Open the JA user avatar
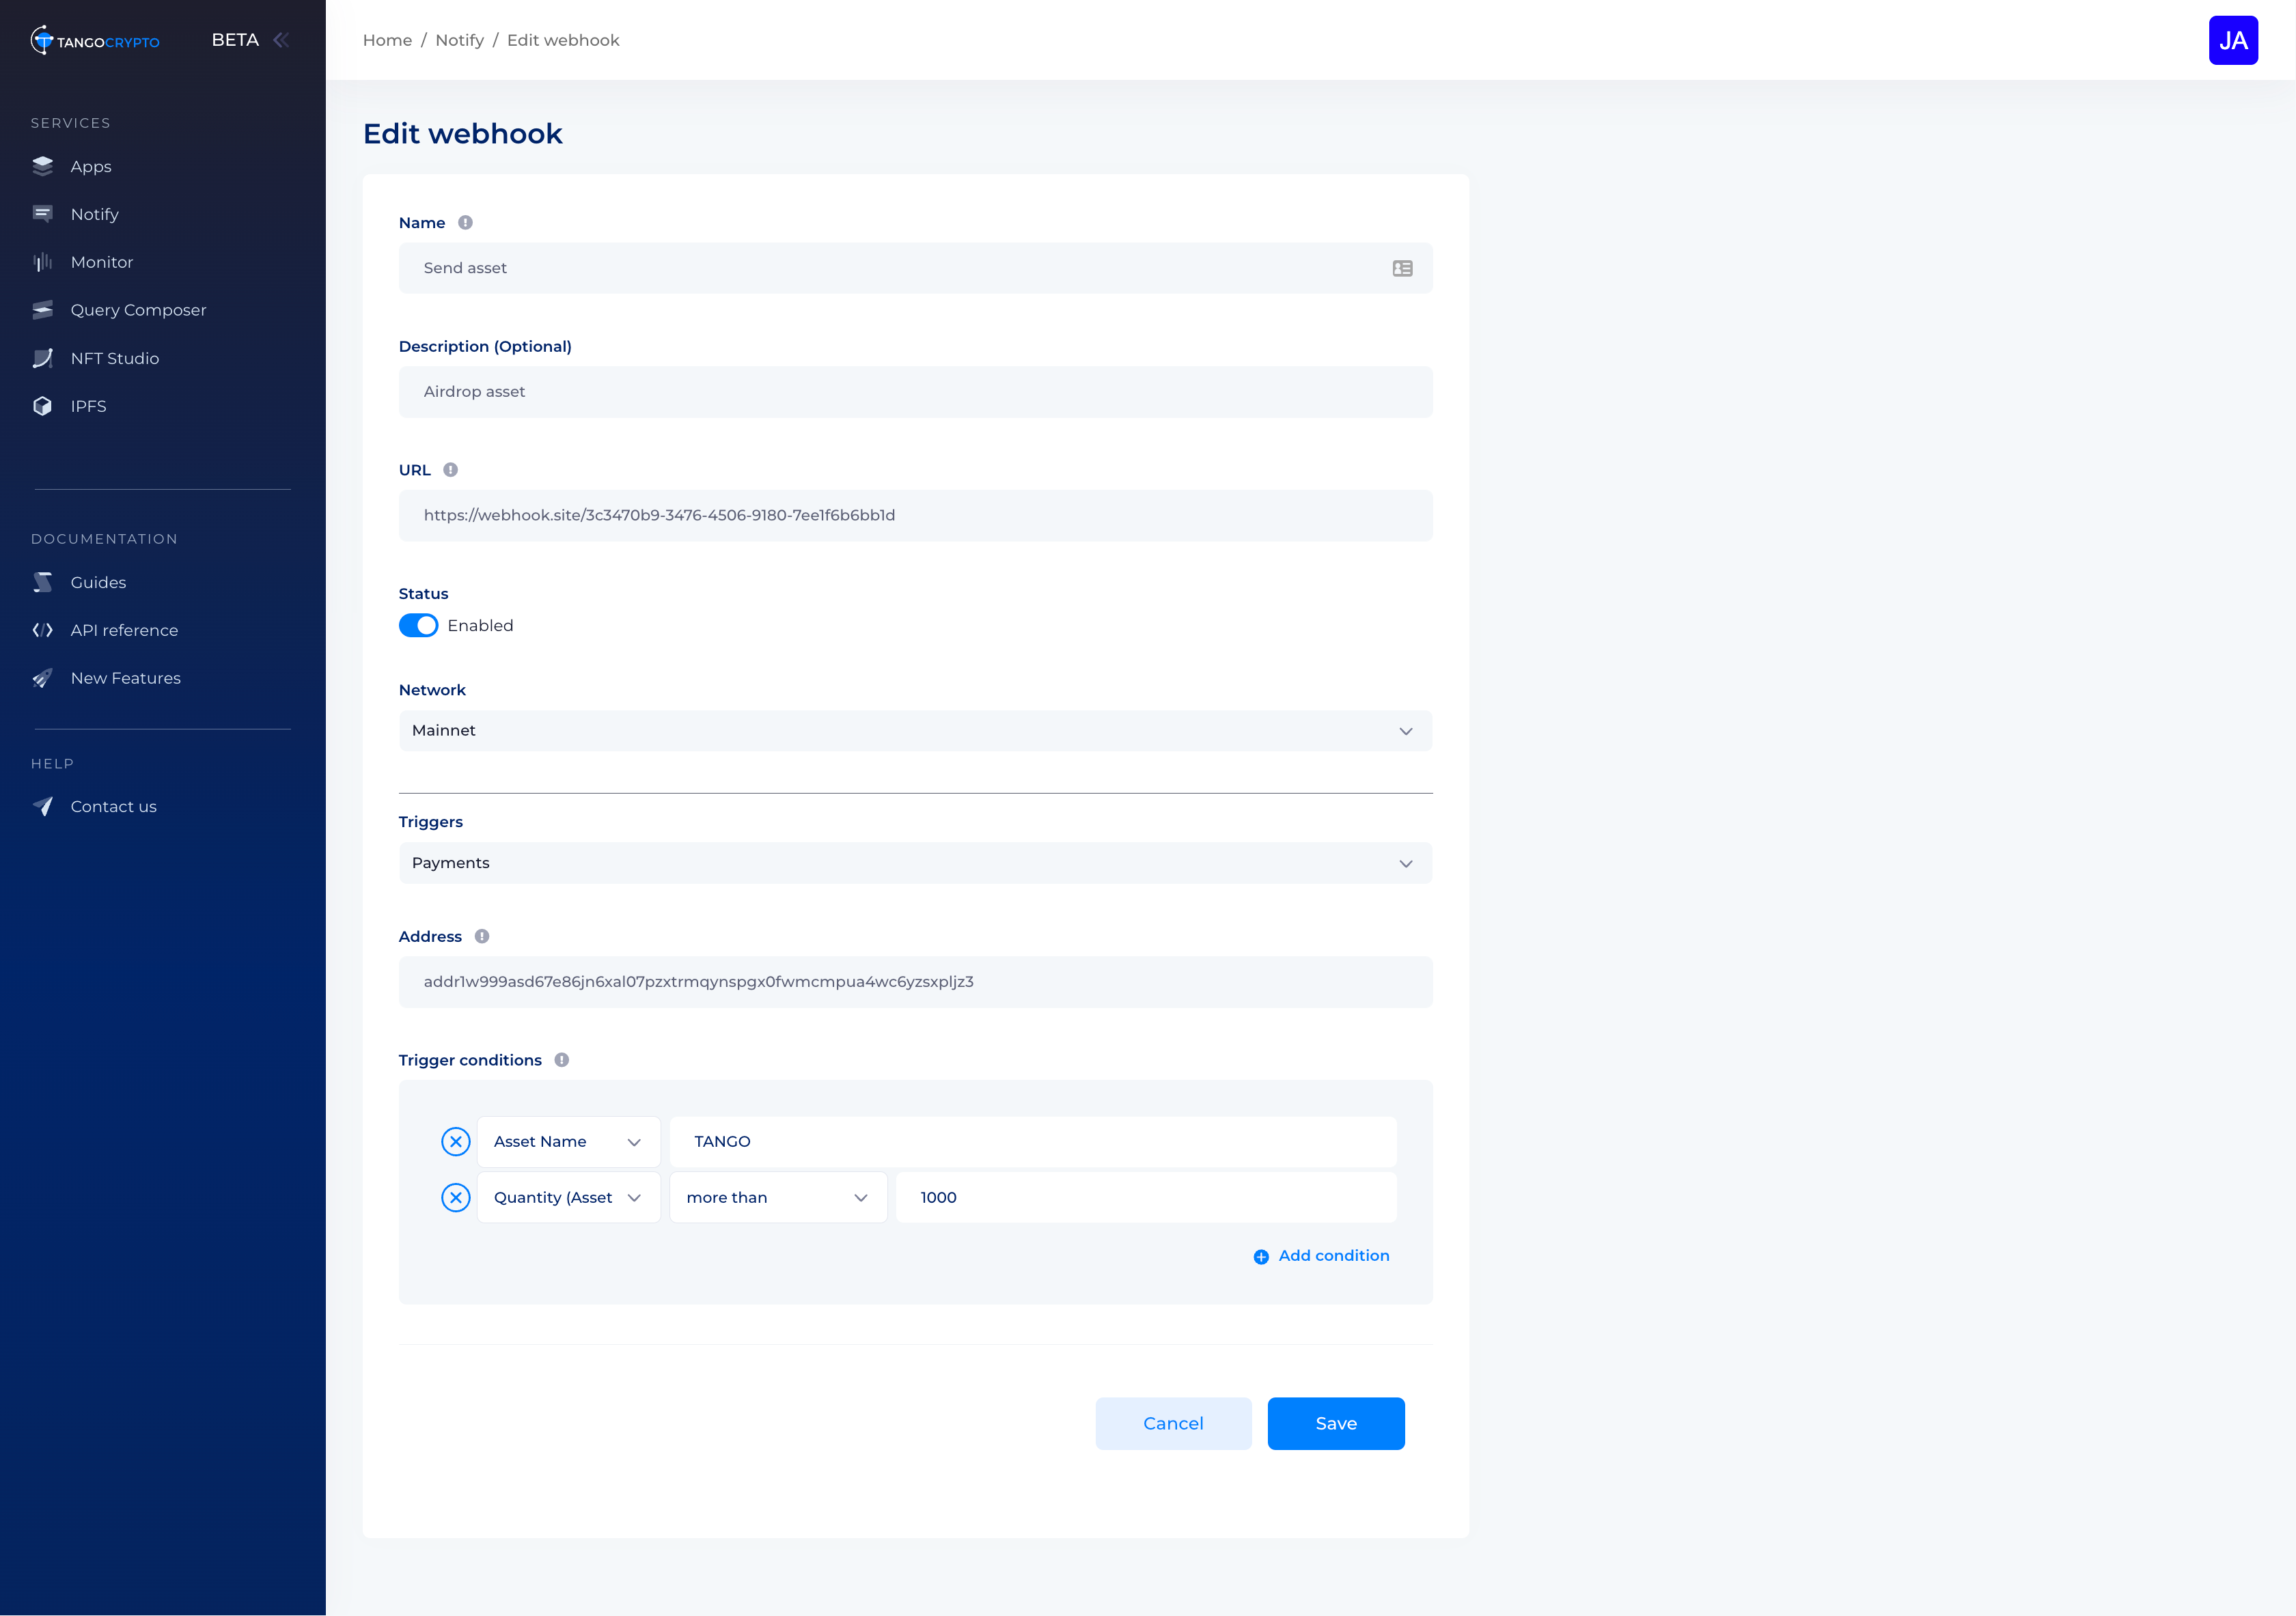This screenshot has height=1616, width=2296. [x=2232, y=41]
